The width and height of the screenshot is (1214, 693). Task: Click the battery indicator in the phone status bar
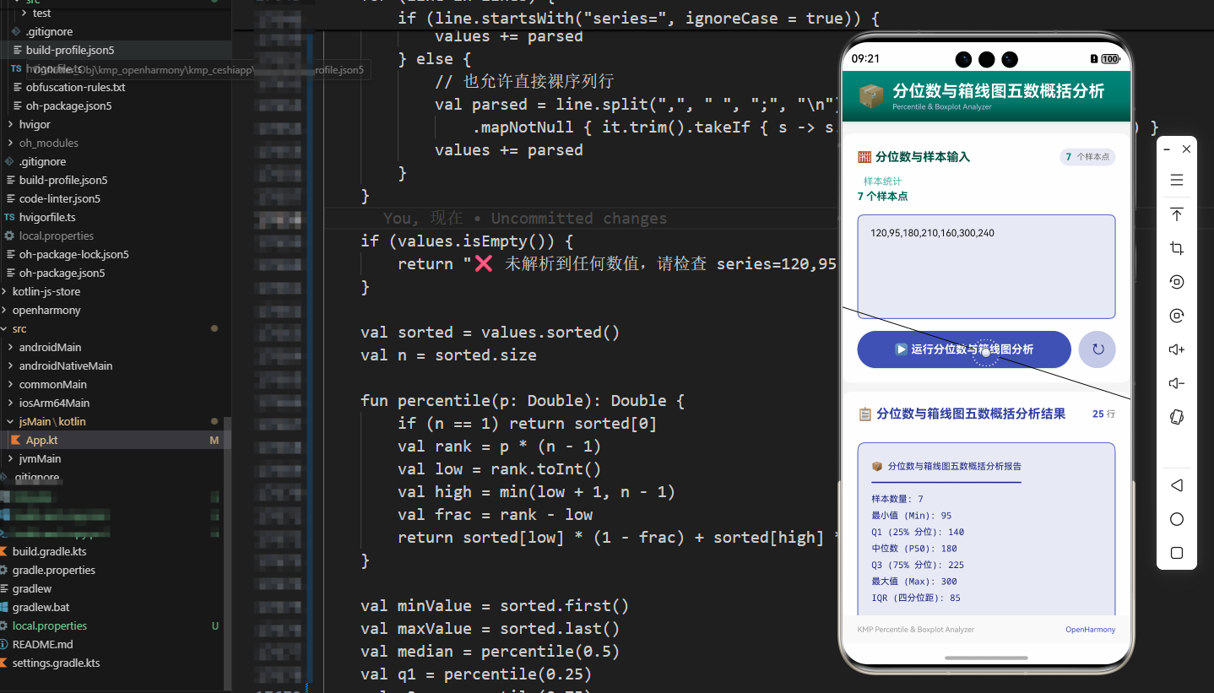tap(1110, 59)
